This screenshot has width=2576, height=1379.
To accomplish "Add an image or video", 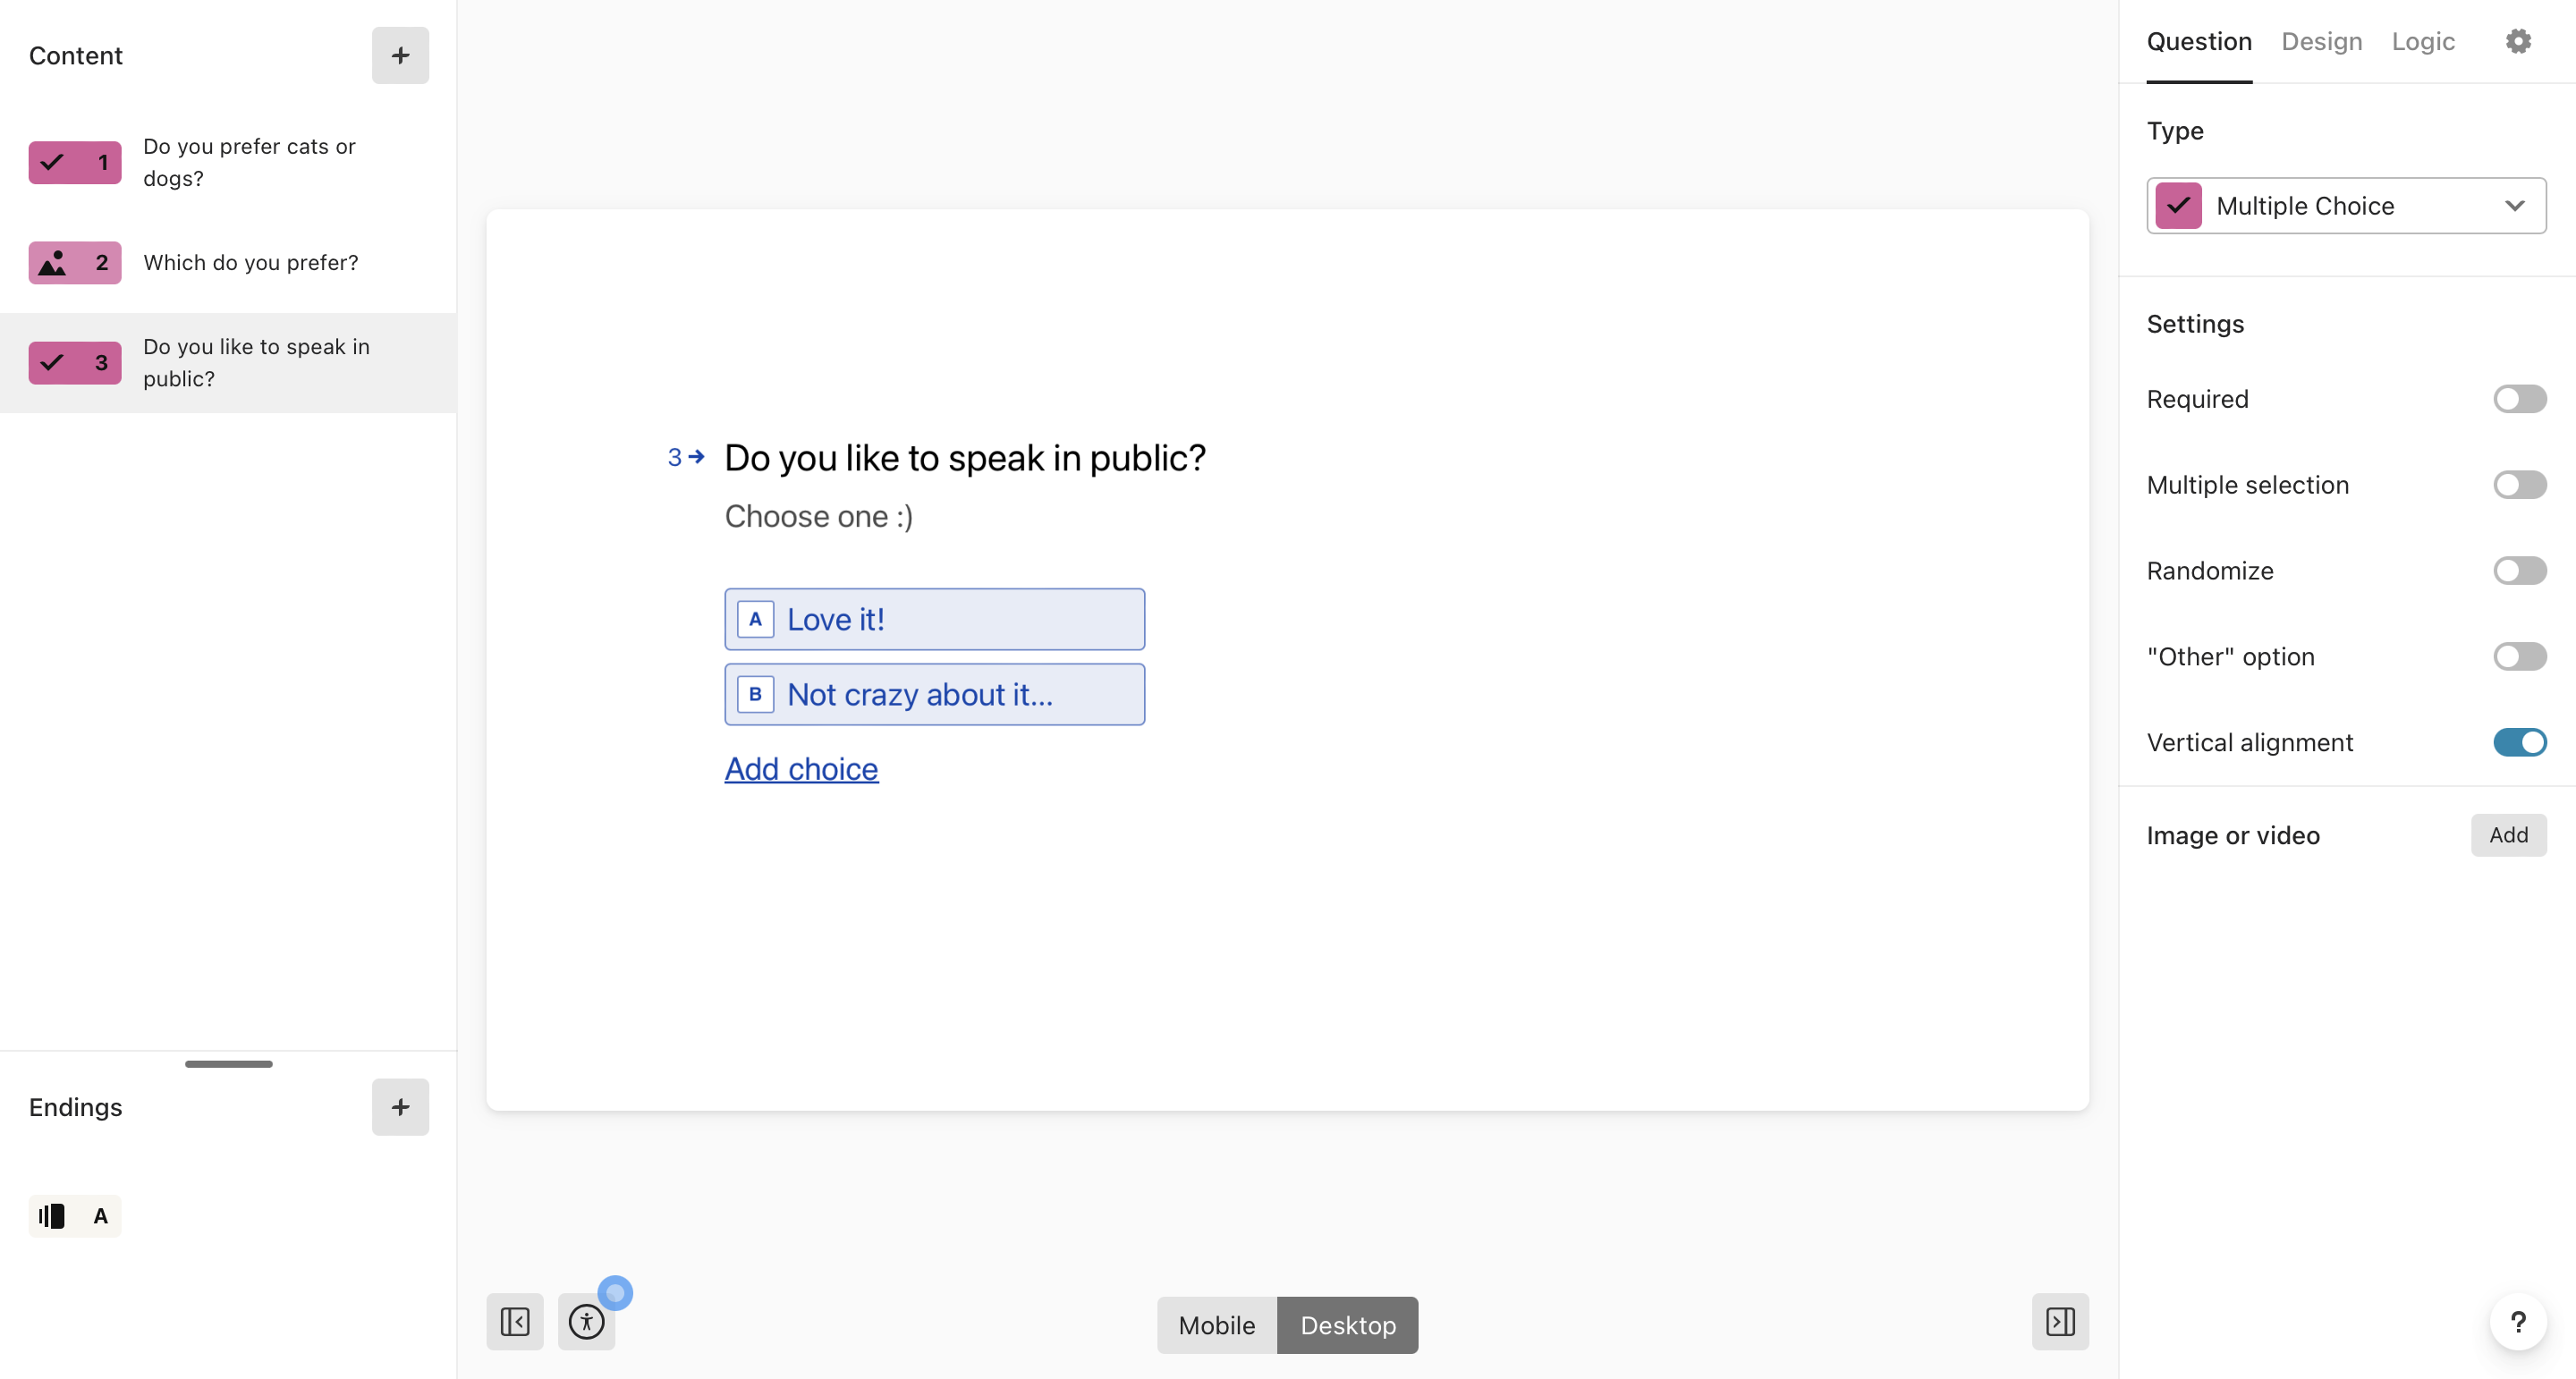I will 2508,835.
